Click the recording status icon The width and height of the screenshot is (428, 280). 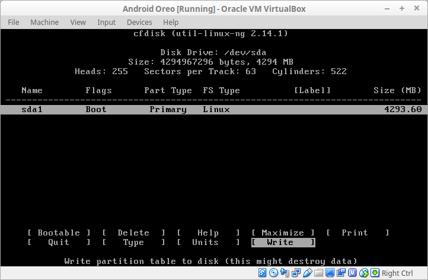click(x=341, y=273)
